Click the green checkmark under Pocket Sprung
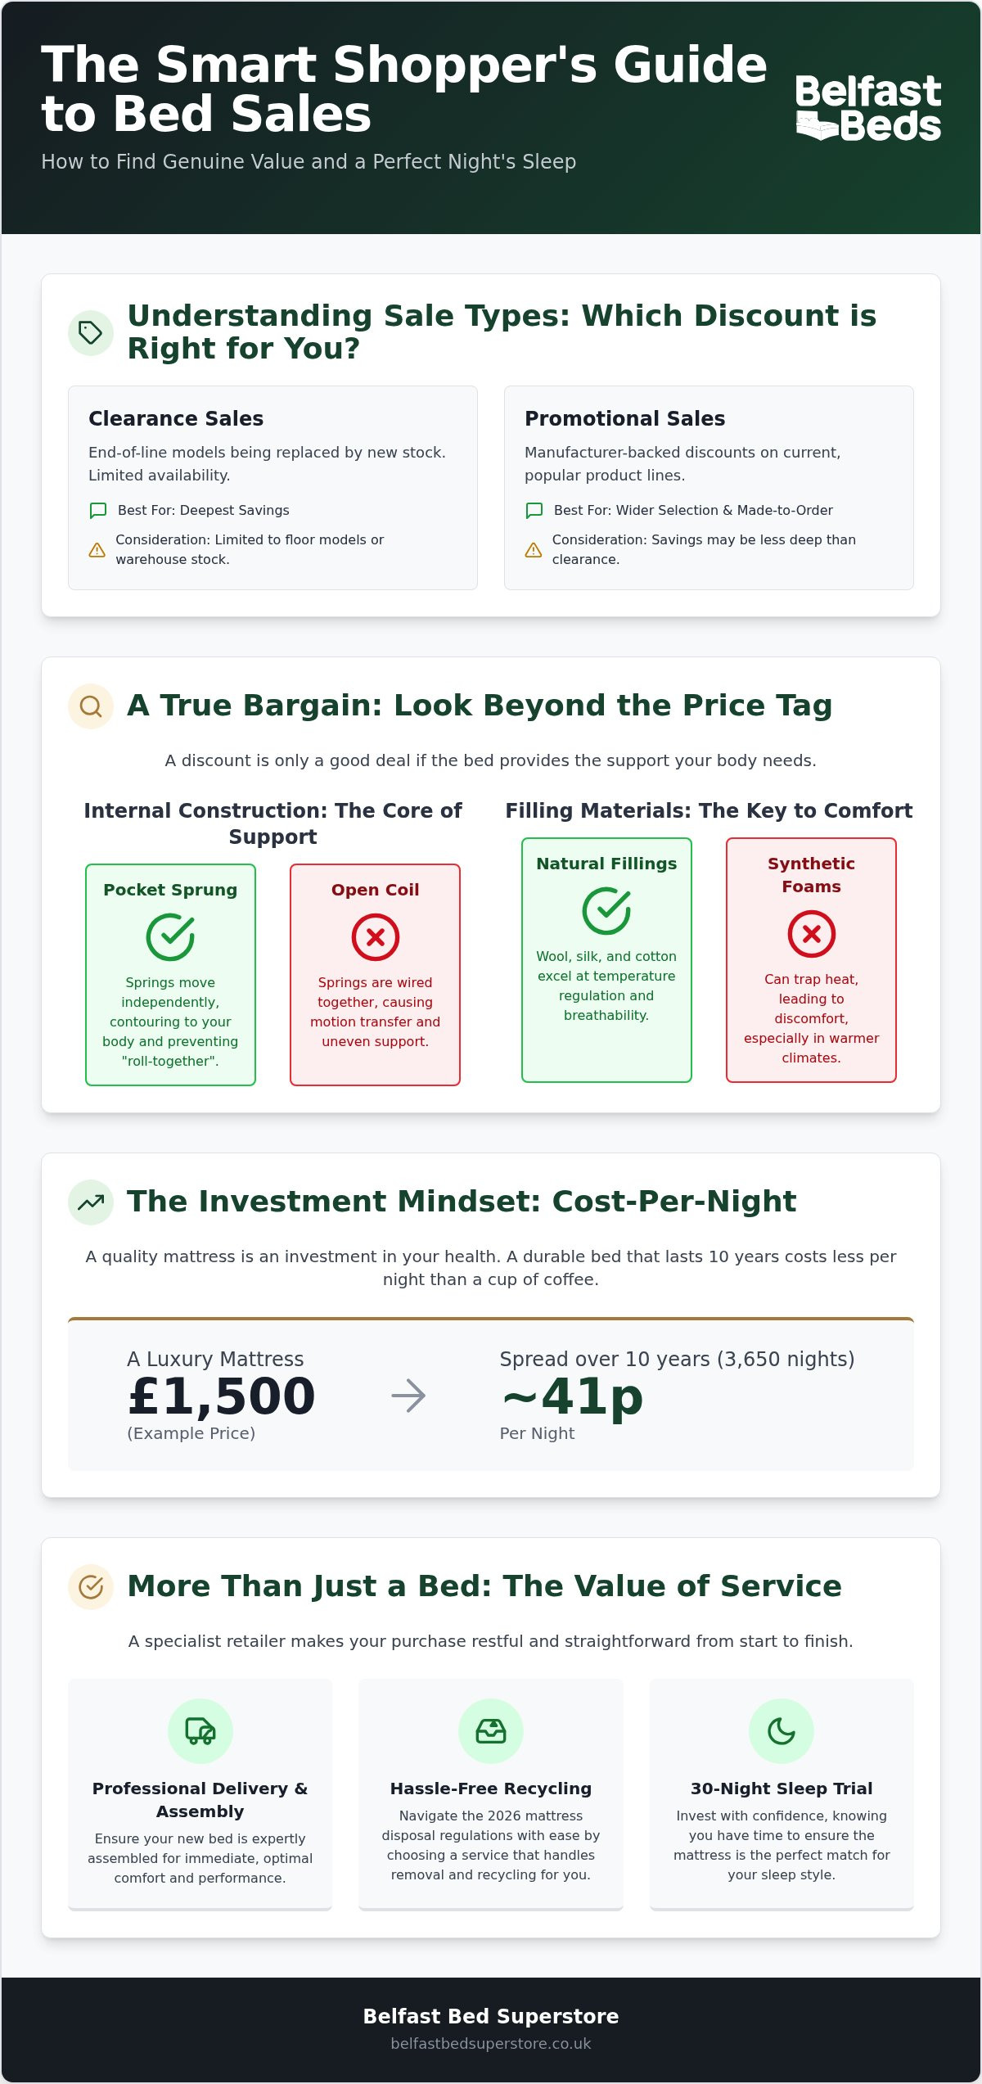Viewport: 982px width, 2084px height. tap(170, 936)
